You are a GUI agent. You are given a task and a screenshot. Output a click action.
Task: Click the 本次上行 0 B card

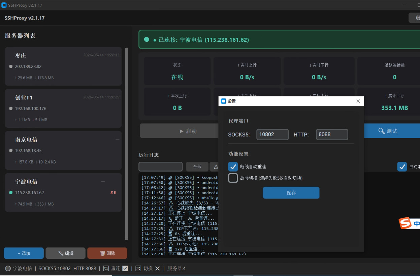coord(177,102)
